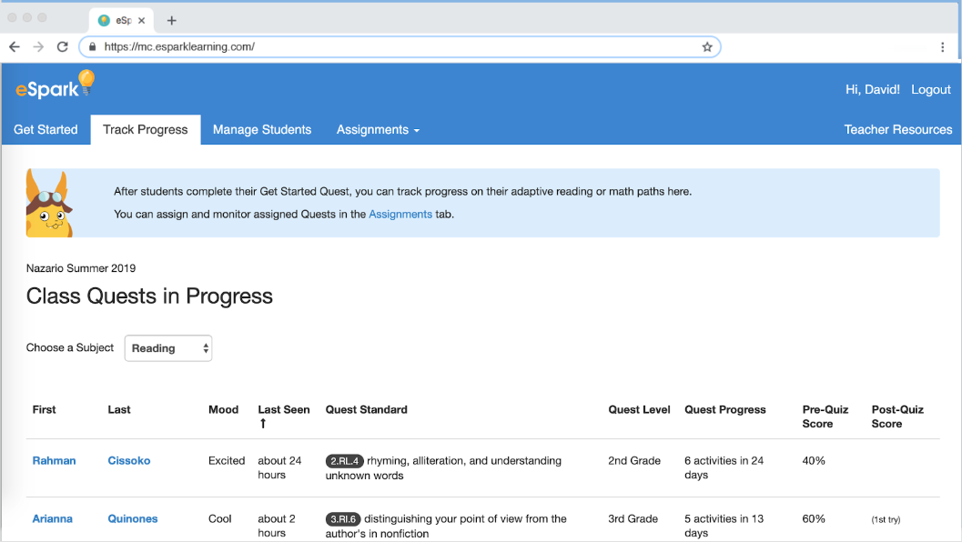The width and height of the screenshot is (962, 542).
Task: Click the browser back arrow
Action: 14,45
